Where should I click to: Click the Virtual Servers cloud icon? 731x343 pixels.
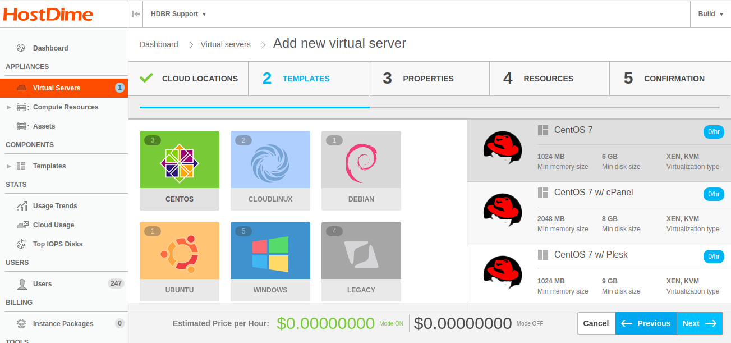tap(22, 88)
